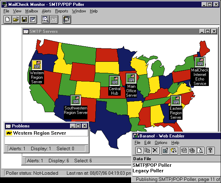Click Display: 6 in SMTP Servers status bar

pyautogui.click(x=59, y=161)
